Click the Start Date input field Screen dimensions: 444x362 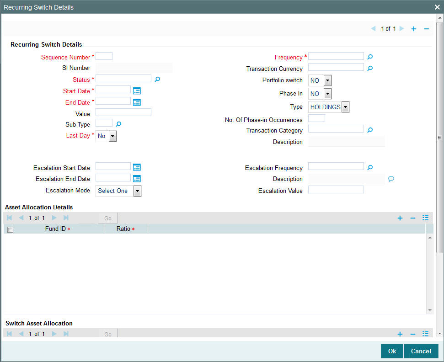coord(113,90)
